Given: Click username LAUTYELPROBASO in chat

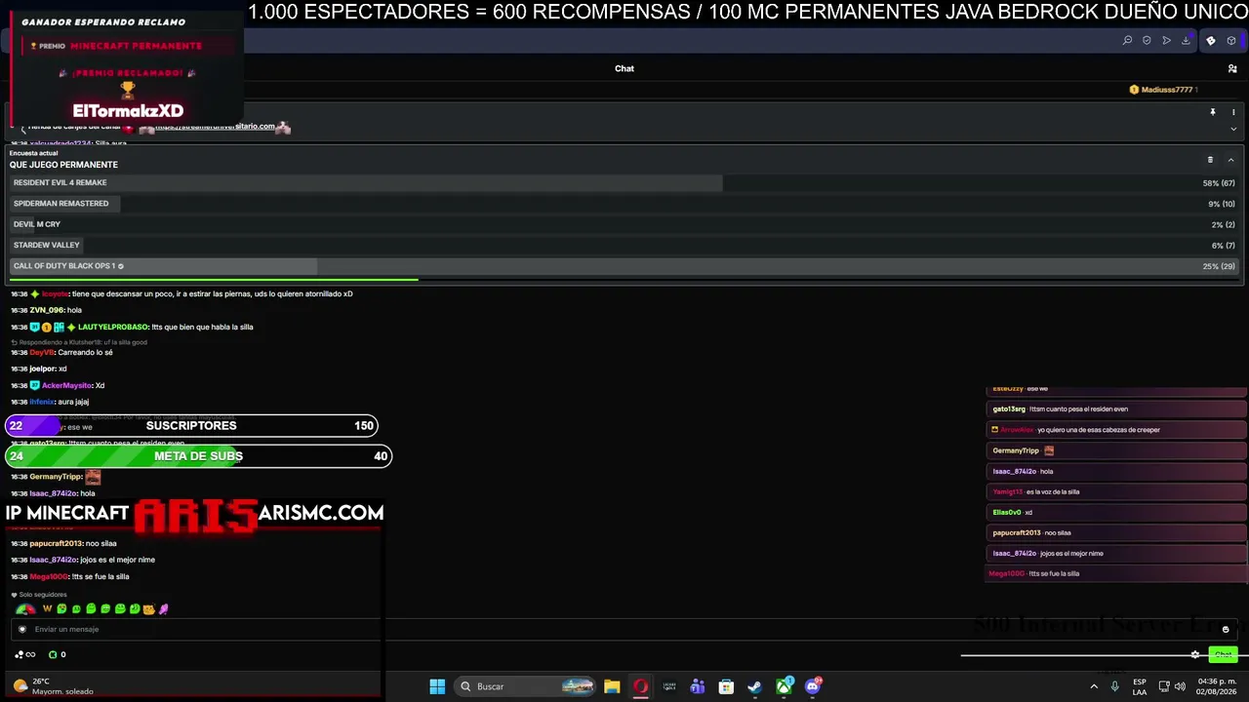Looking at the screenshot, I should click(113, 327).
